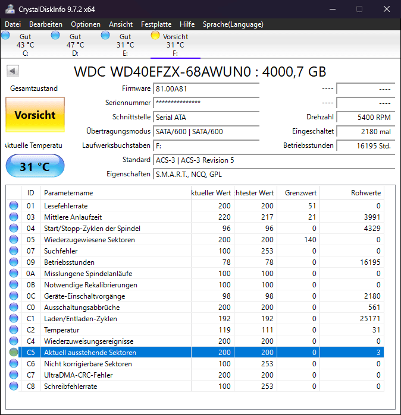The image size is (401, 415).
Task: Click the Übertragungsmodus field SATA/600
Action: tap(206, 131)
